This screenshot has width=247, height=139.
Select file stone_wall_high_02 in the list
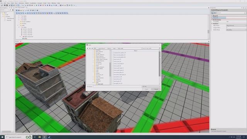coord(118,70)
